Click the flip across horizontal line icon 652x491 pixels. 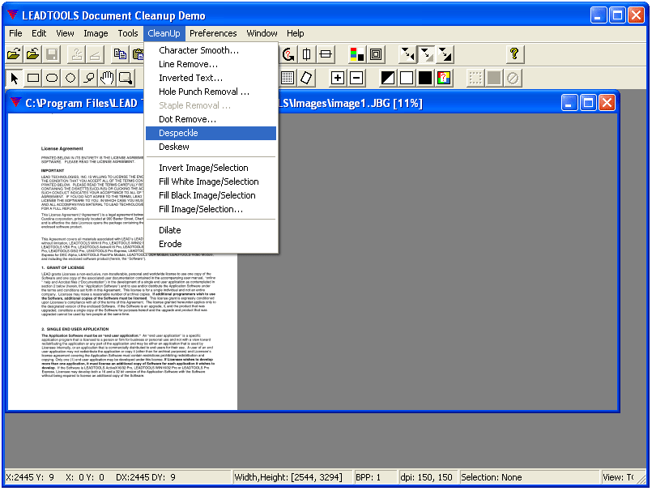click(x=326, y=54)
